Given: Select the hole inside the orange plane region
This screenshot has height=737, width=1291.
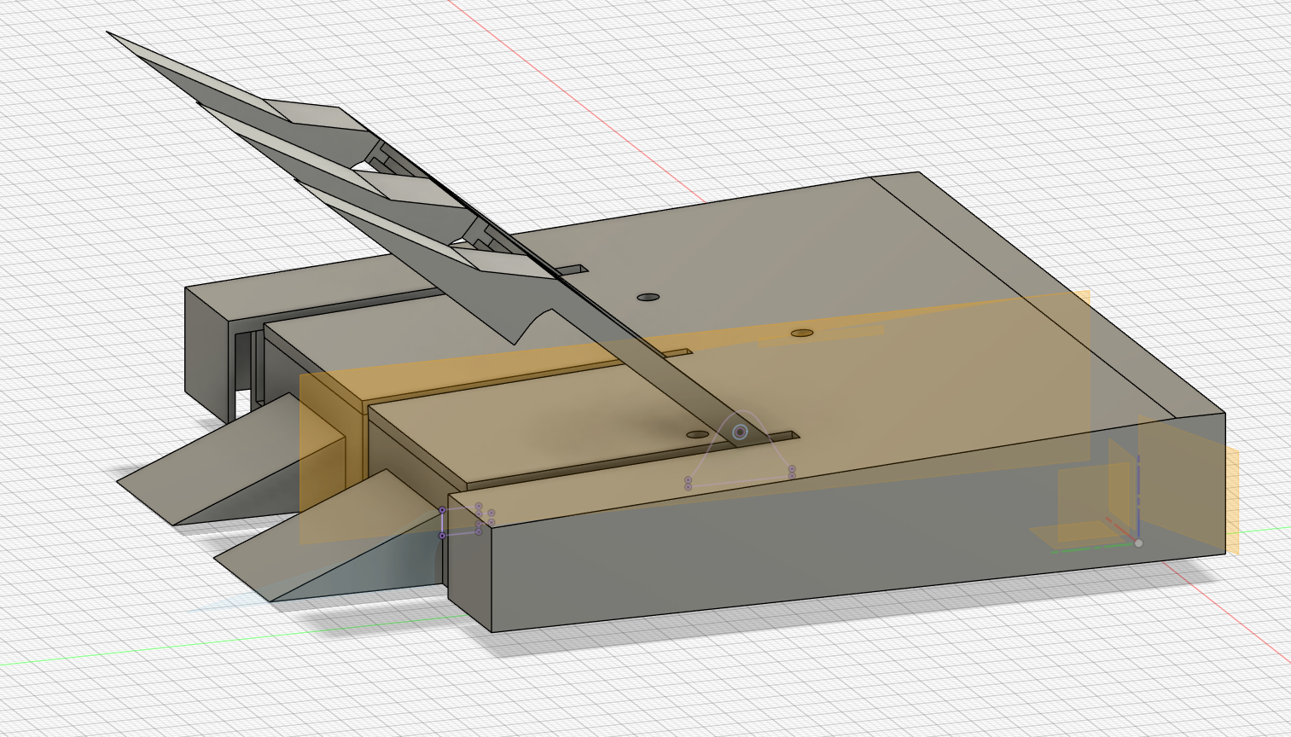Looking at the screenshot, I should pyautogui.click(x=801, y=333).
